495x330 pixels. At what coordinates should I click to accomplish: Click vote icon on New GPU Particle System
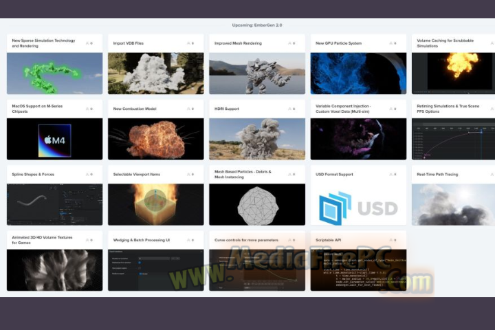click(x=391, y=43)
